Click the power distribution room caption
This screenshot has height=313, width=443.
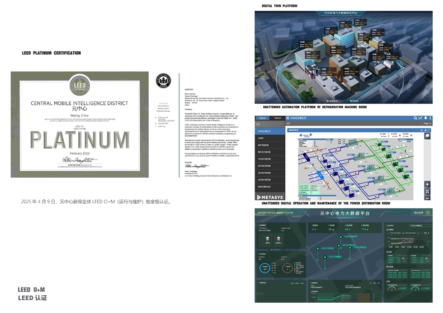coord(326,203)
